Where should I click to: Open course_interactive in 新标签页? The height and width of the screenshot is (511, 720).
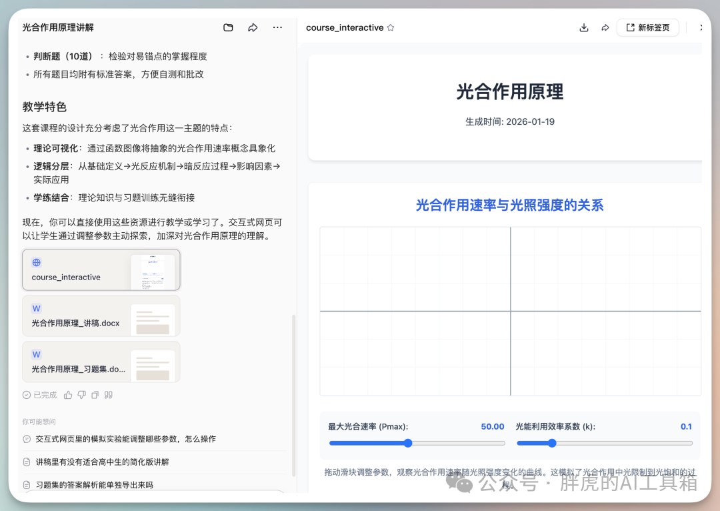point(647,27)
